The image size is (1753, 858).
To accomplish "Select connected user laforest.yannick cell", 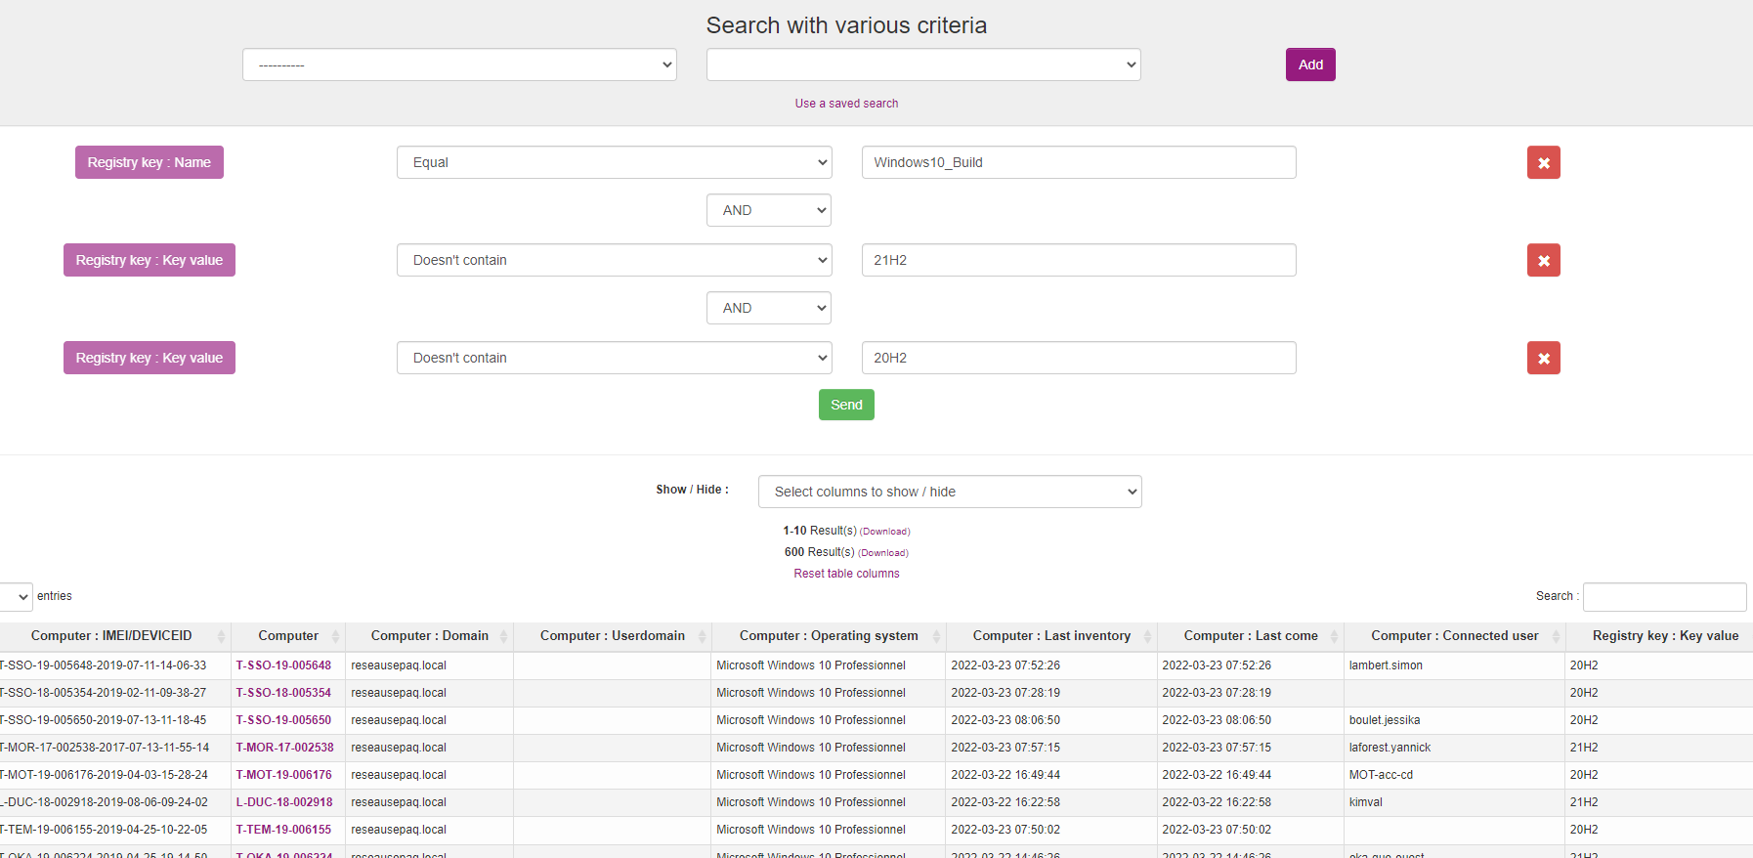I will [x=1455, y=748].
